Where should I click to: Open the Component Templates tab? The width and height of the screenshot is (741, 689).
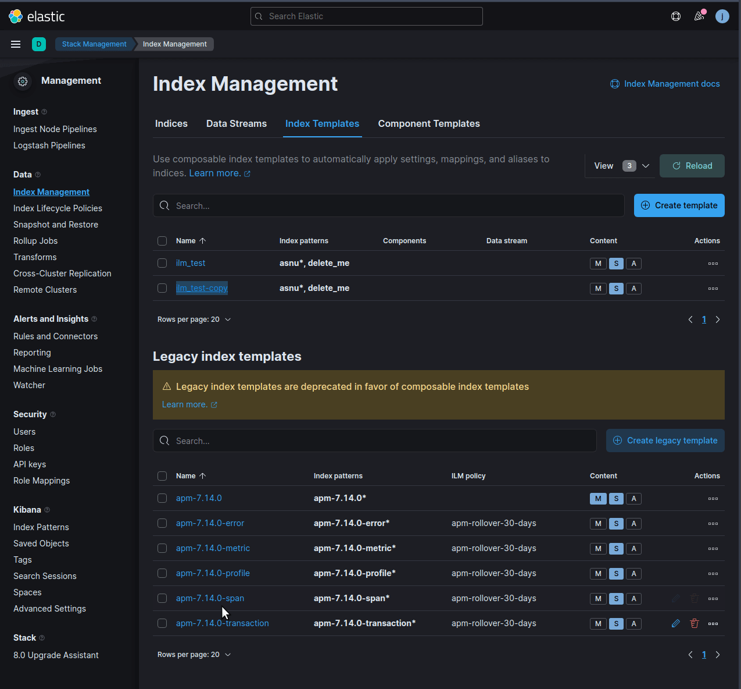(x=429, y=123)
